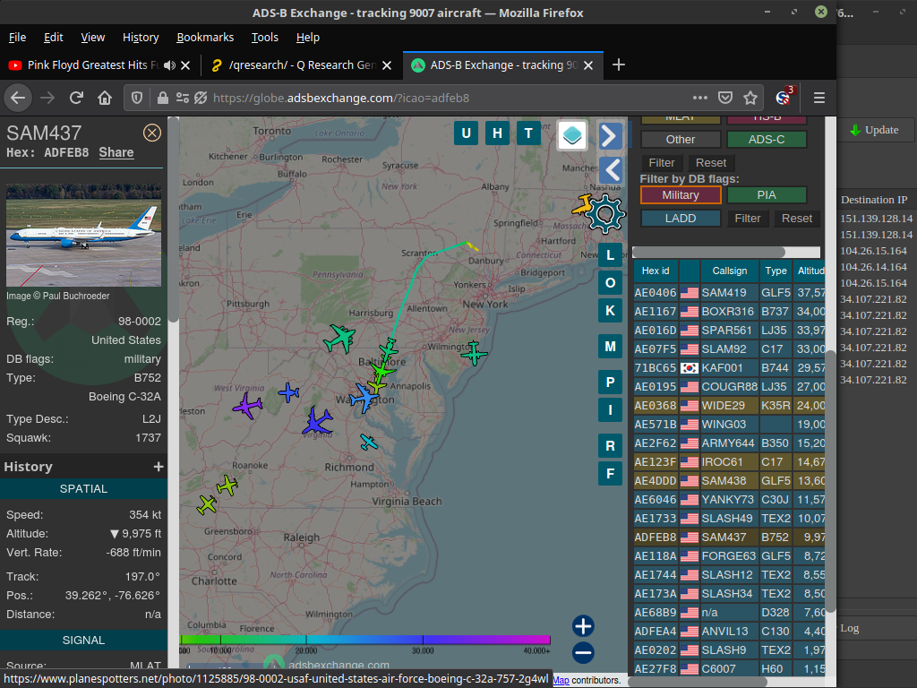Go to Firefox home page

point(105,98)
